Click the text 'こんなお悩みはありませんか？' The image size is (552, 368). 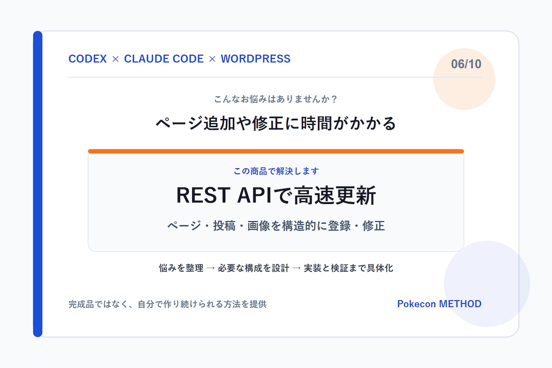276,99
